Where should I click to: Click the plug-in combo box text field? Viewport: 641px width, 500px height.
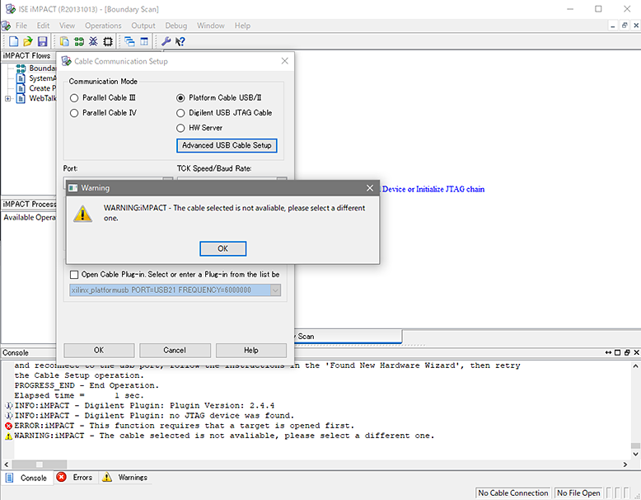coord(170,290)
